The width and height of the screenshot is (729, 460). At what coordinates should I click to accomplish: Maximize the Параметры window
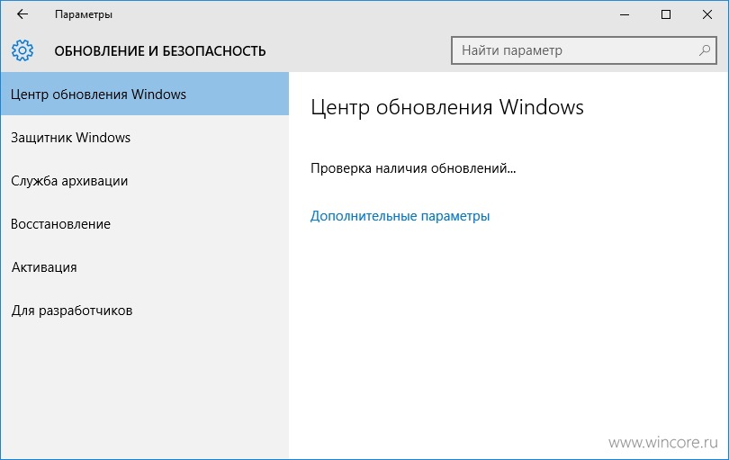(666, 14)
